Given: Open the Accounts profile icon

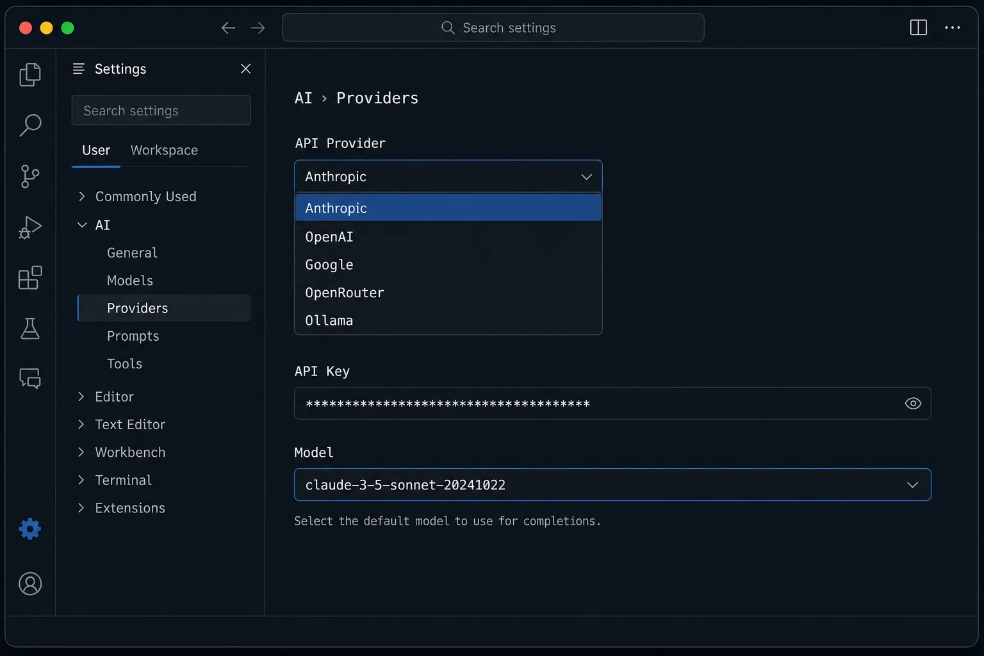Looking at the screenshot, I should (30, 584).
